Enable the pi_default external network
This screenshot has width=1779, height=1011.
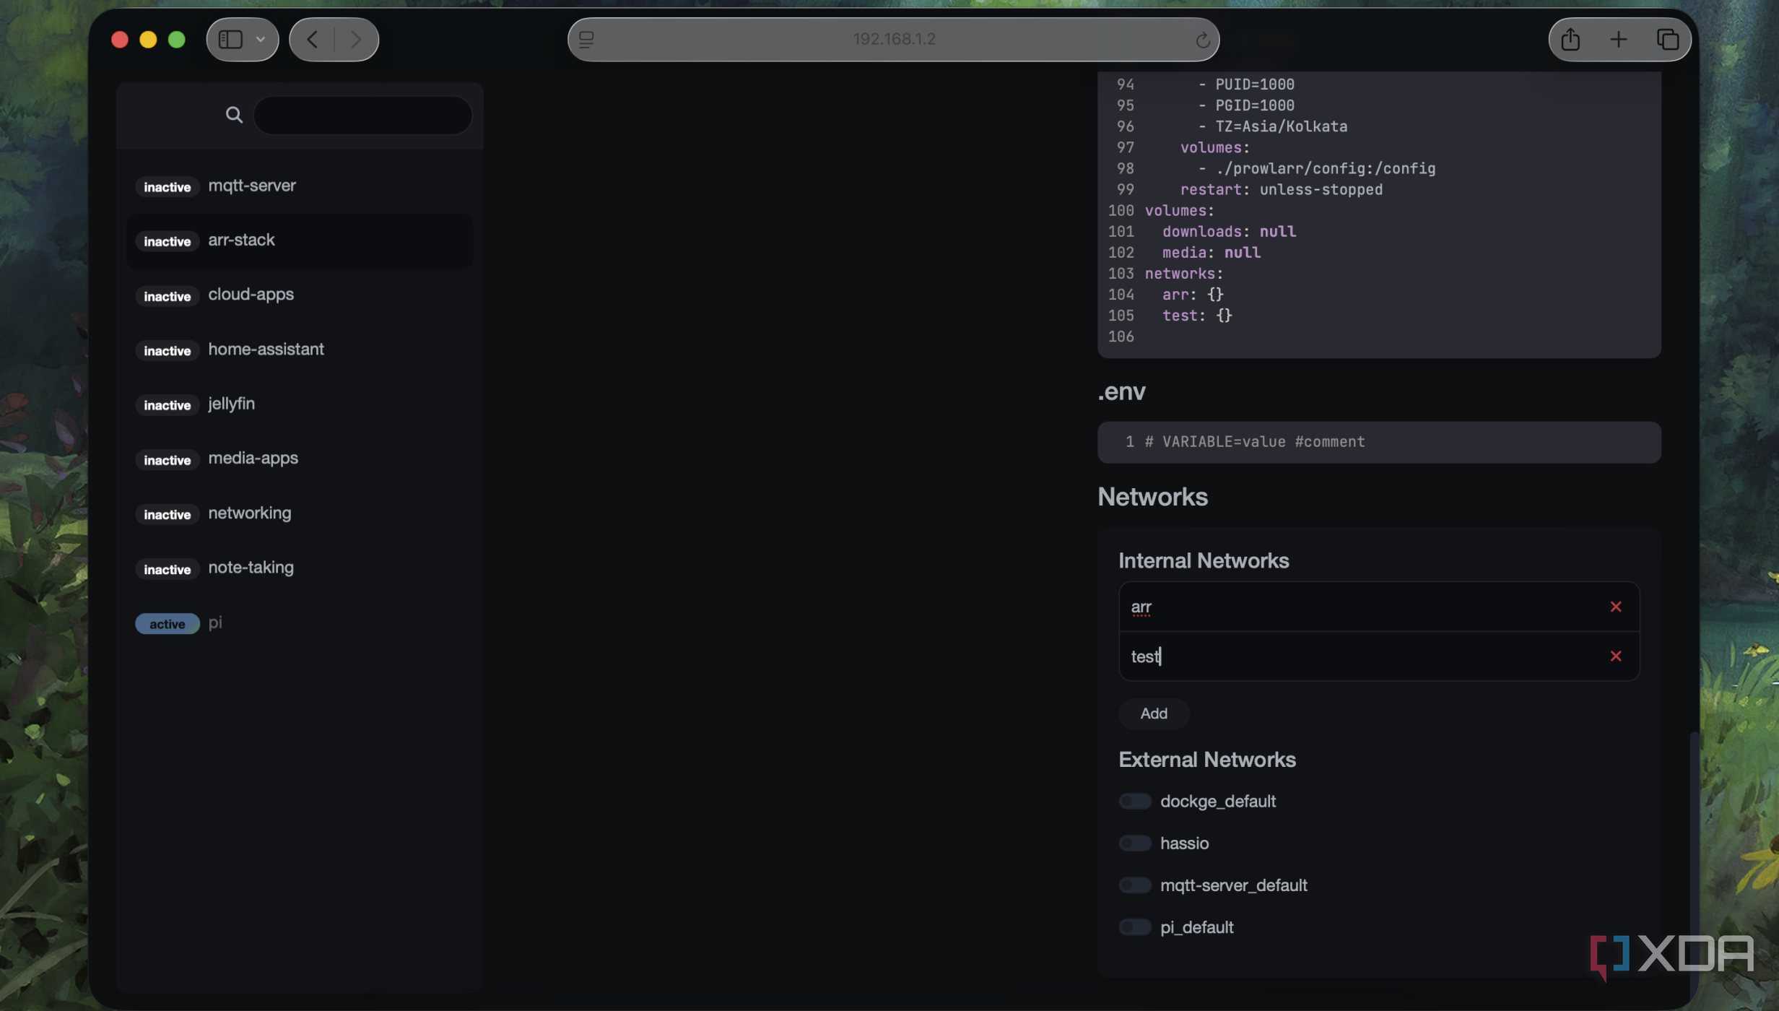(1134, 927)
